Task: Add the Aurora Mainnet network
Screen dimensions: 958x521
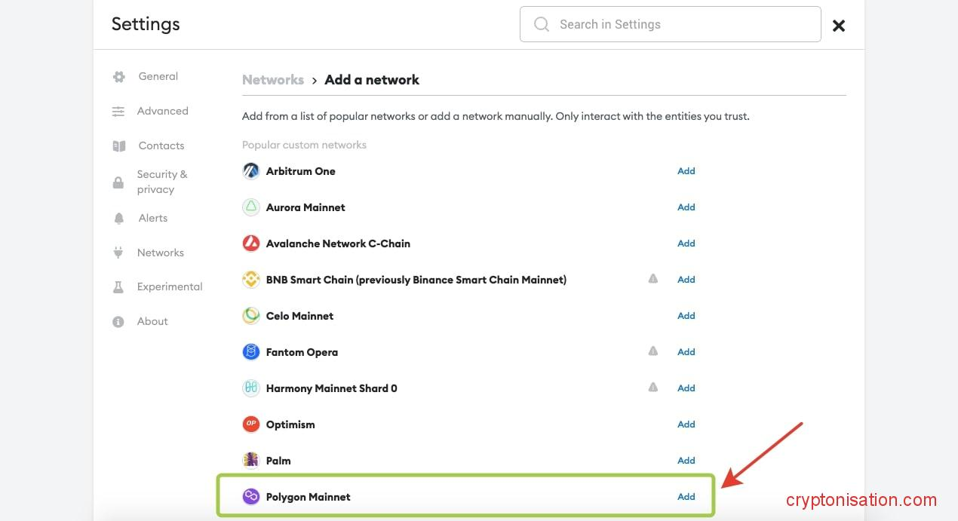Action: (x=686, y=207)
